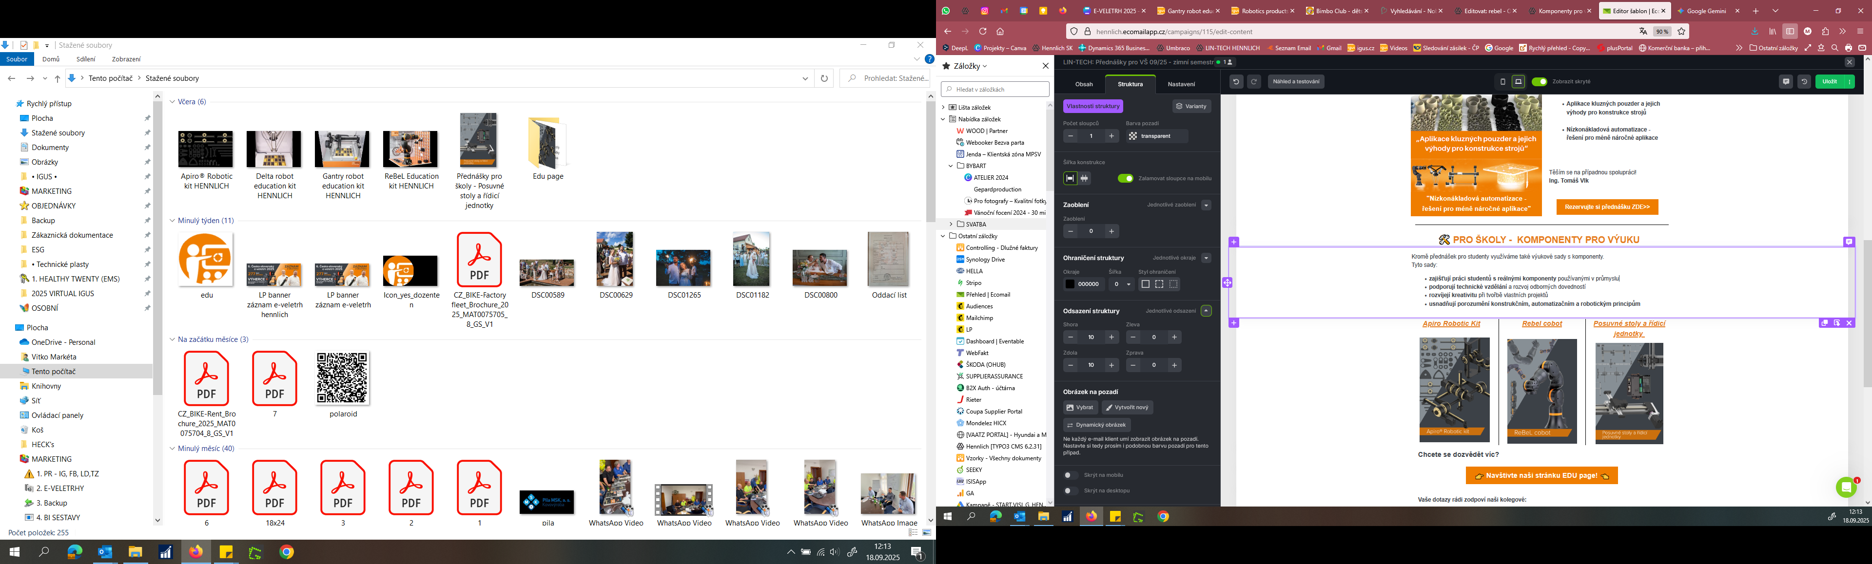Choose full-width construction icon

pyautogui.click(x=1085, y=179)
